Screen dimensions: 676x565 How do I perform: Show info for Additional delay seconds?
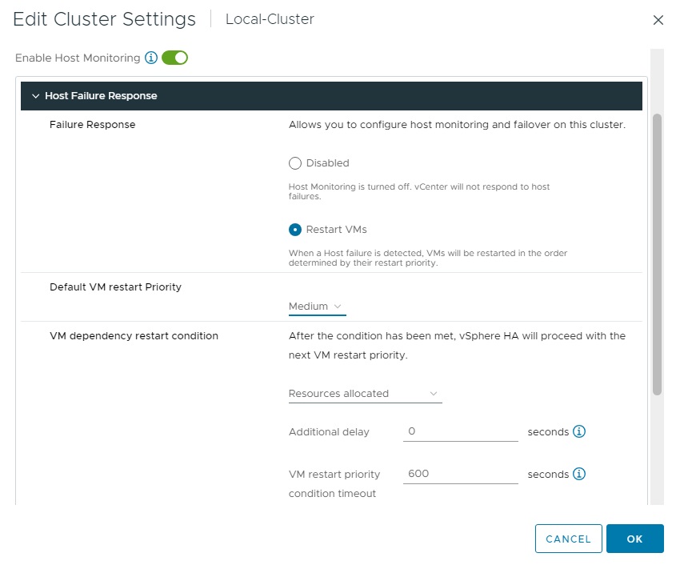(x=579, y=431)
